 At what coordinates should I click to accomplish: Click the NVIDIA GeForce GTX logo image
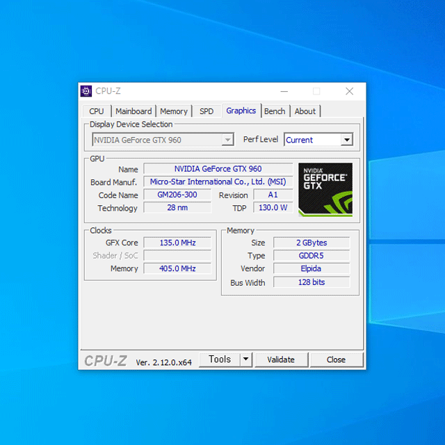pos(325,190)
